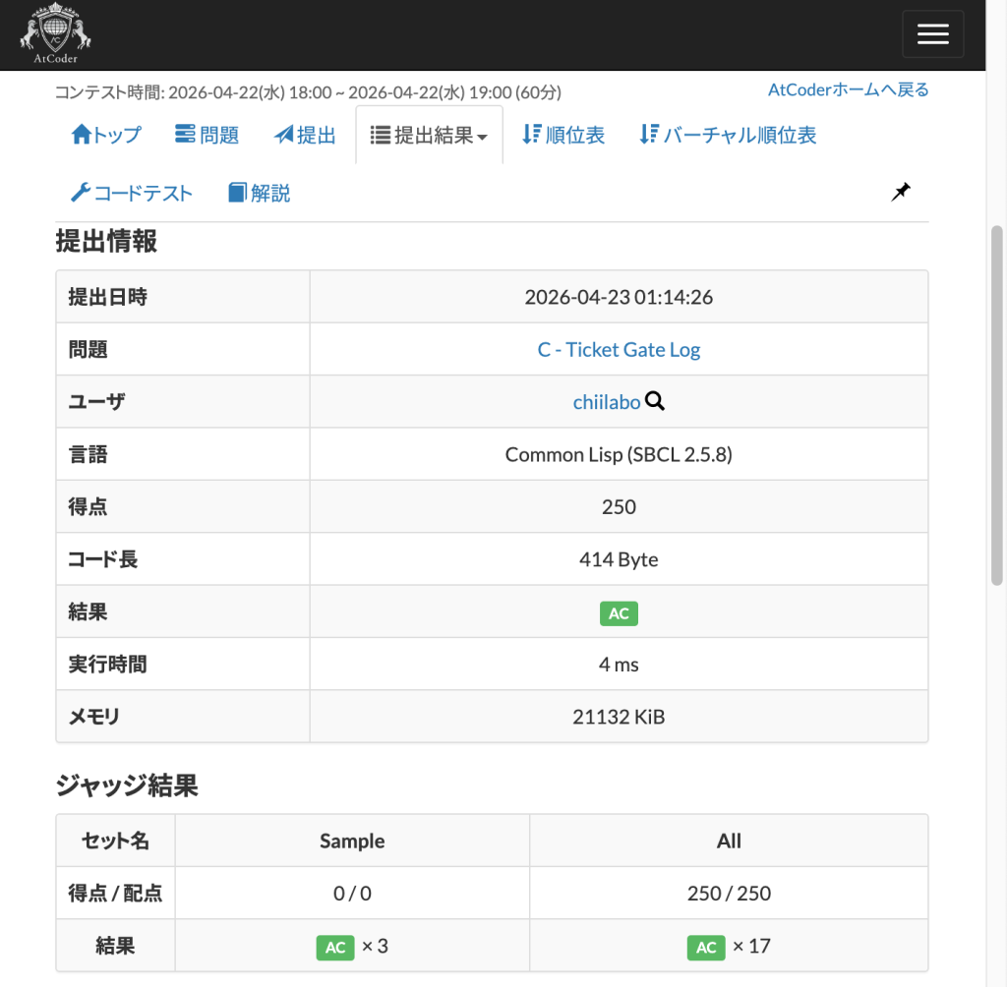
Task: Click the wrench icon for コードテスト
Action: (x=83, y=193)
